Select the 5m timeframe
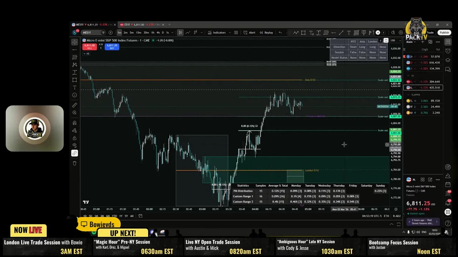Viewport: 458px width, 257px height. (132, 32)
